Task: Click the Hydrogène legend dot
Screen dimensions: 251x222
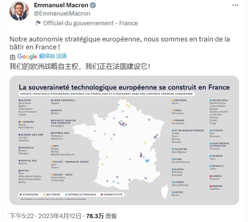Action: pyautogui.click(x=21, y=194)
